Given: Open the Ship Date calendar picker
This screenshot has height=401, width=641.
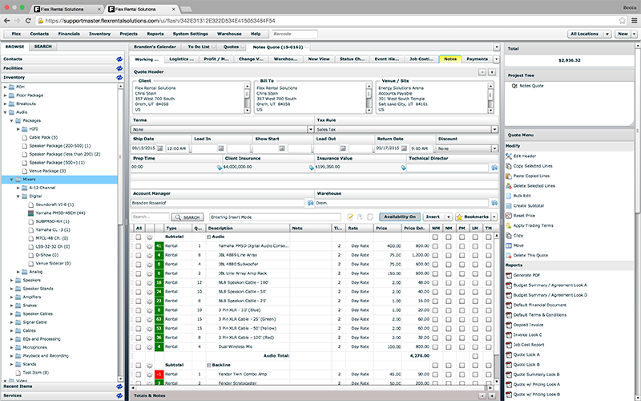Looking at the screenshot, I should pyautogui.click(x=159, y=148).
